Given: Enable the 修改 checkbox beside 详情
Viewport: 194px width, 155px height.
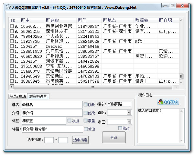Looking at the screenshot, I should (86, 129).
